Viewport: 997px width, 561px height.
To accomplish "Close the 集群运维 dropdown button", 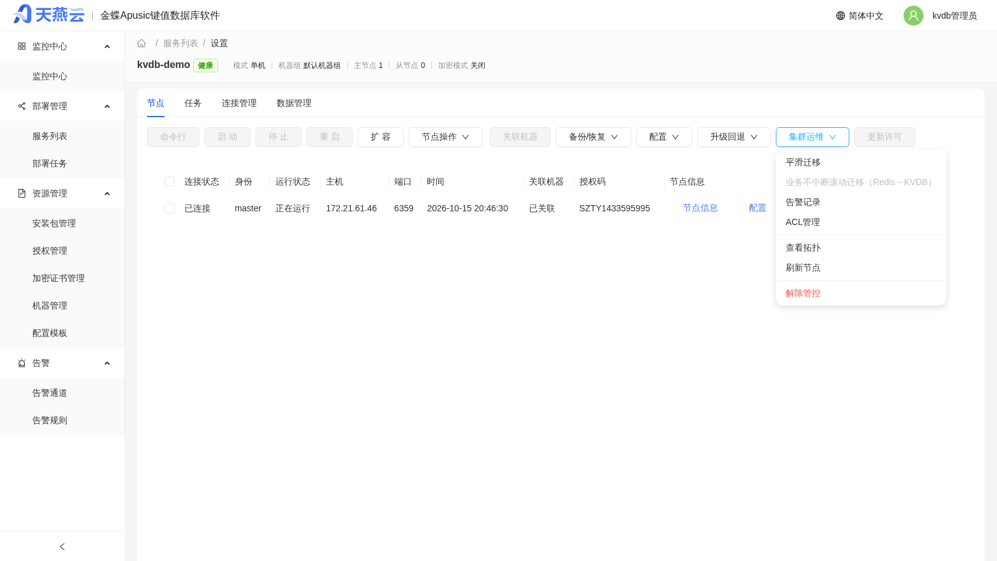I will 813,137.
